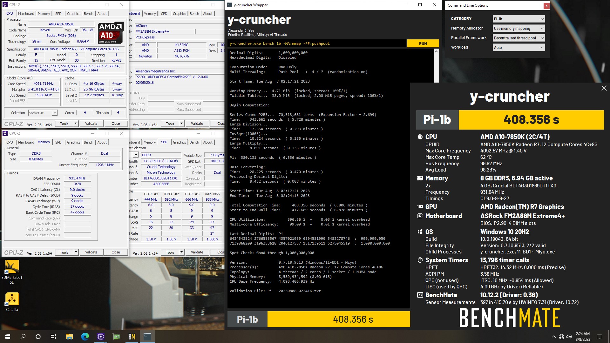Click the Memory module icon in BenchMate results
The image size is (610, 343).
pyautogui.click(x=420, y=178)
